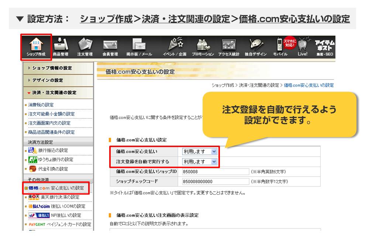Click the (※半角英数6文字) note
Viewport: 369px width, 237px height.
click(268, 172)
